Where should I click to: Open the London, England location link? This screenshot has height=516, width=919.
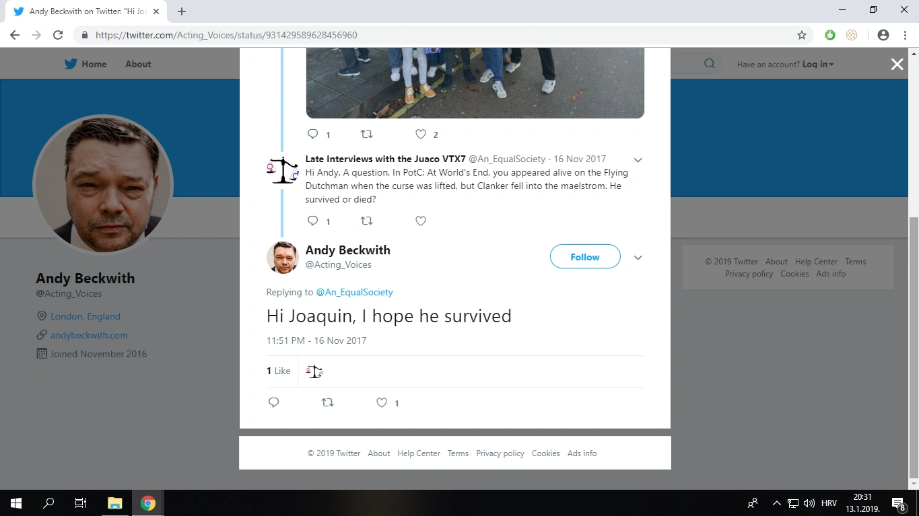coord(86,316)
